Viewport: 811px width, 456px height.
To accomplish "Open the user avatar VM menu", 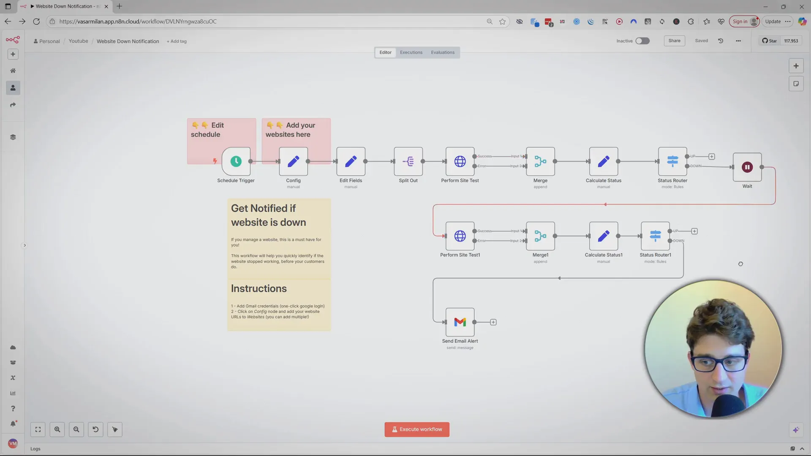I will tap(13, 443).
